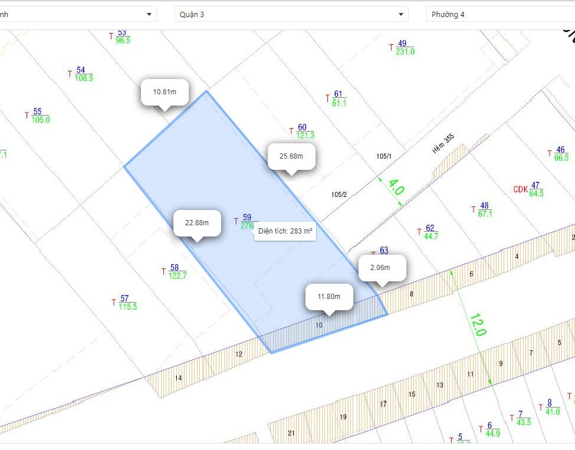575x450 pixels.
Task: Click the 22.88m side length bubble
Action: pyautogui.click(x=197, y=223)
